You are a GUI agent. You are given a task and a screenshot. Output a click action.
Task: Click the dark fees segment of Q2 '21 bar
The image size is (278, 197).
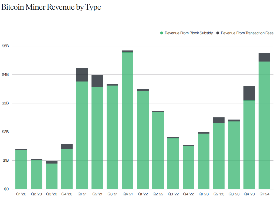click(x=97, y=81)
